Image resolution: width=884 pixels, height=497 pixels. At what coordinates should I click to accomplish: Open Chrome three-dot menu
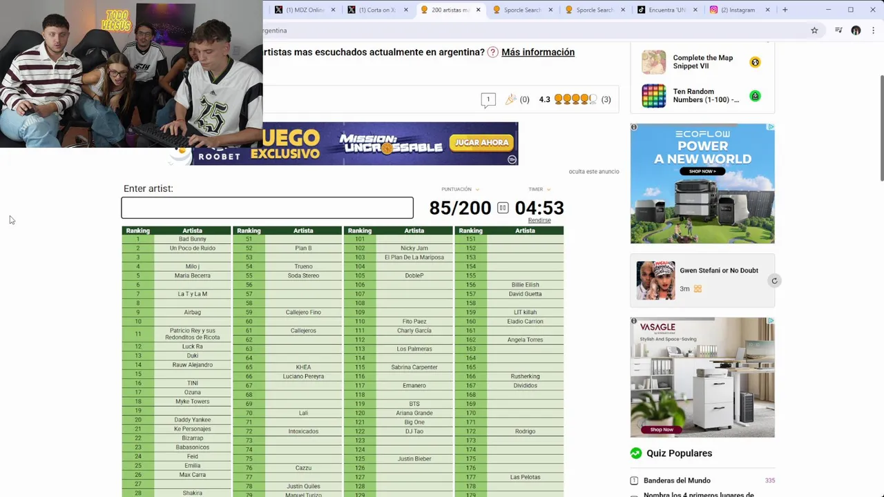point(873,30)
